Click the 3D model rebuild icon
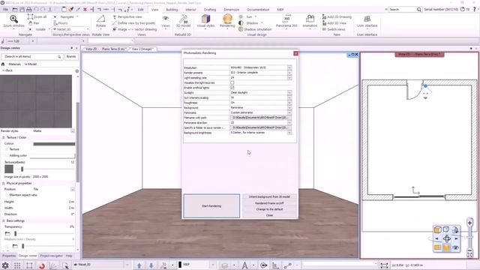This screenshot has width=480, height=270. 183,21
